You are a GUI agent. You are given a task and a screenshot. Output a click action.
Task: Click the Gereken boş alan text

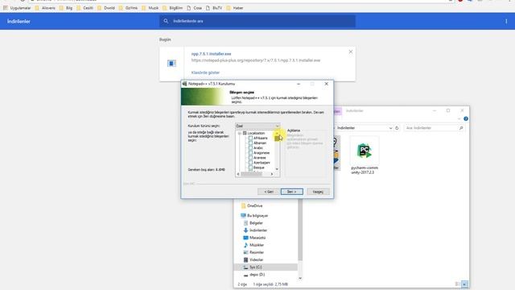206,170
